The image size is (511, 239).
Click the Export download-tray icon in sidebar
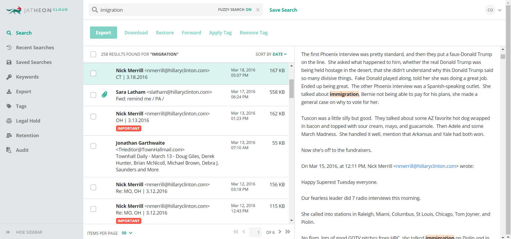(9, 91)
